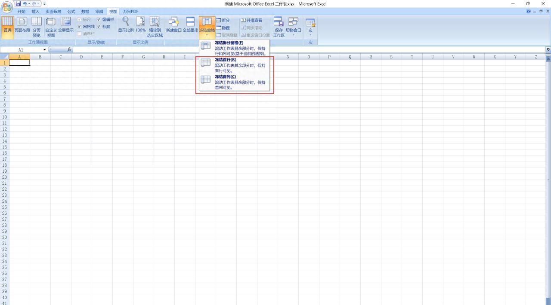Click the Undo arrow icon
Viewport: 551px width, 305px height.
click(x=25, y=3)
